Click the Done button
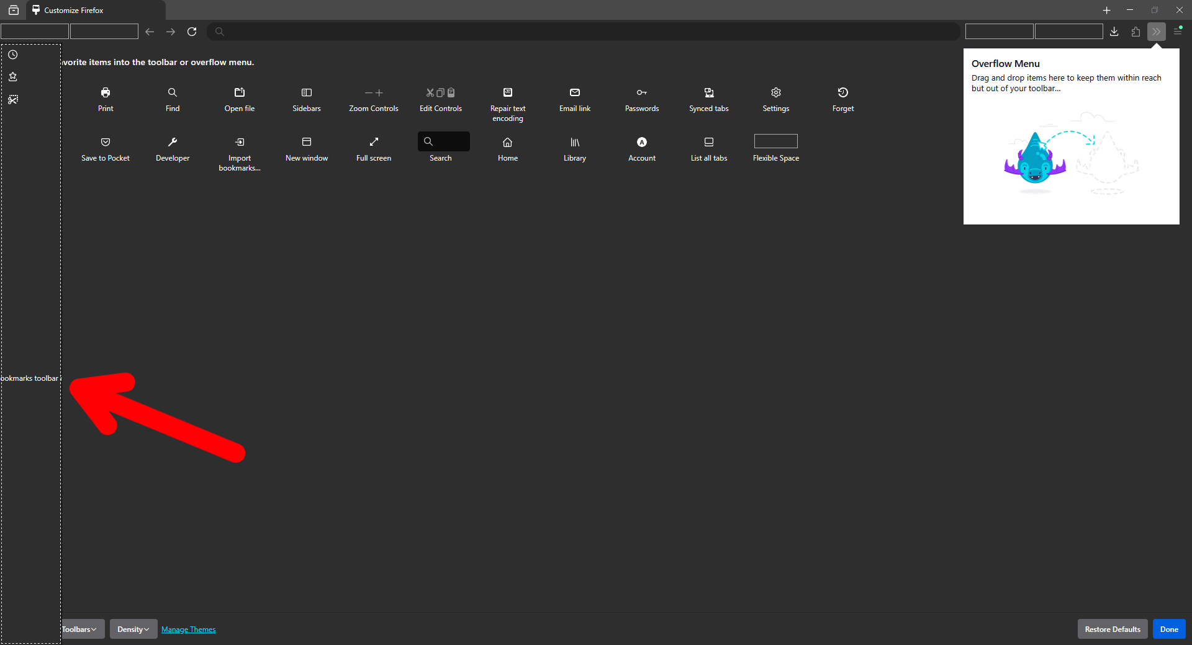 (1169, 629)
